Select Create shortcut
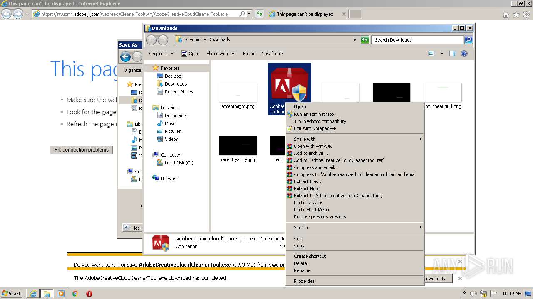533x299 pixels. tap(310, 256)
